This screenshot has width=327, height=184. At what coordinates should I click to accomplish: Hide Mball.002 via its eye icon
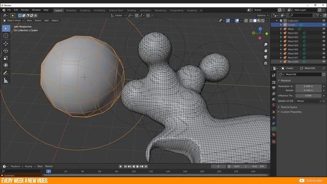(x=323, y=37)
